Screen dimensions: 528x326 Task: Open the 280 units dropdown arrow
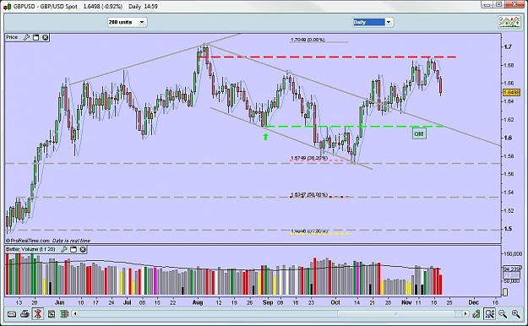click(142, 22)
